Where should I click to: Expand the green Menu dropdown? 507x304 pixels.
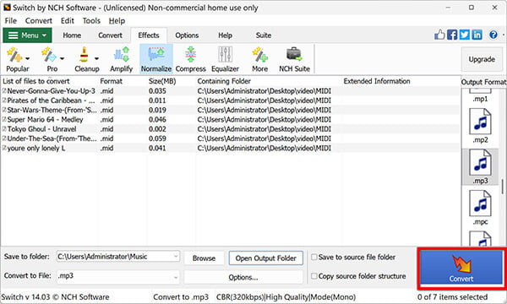(27, 35)
